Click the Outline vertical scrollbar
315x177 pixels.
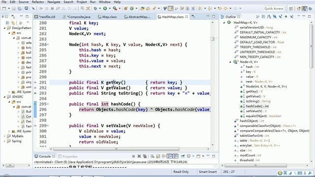pyautogui.click(x=312, y=46)
